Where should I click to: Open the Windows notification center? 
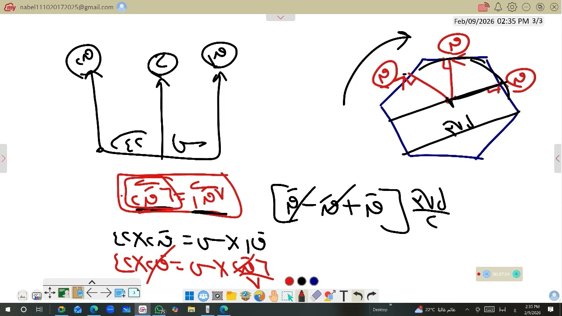pyautogui.click(x=551, y=309)
